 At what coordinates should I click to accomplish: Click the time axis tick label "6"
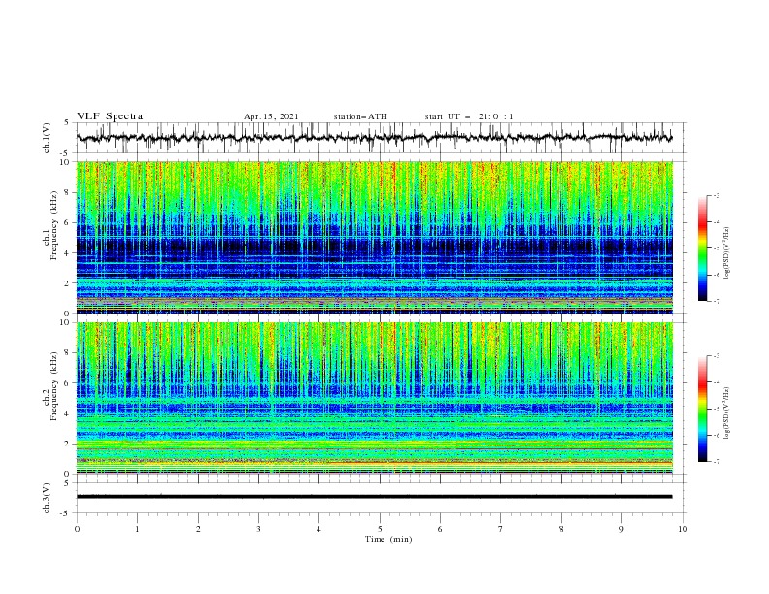point(440,529)
